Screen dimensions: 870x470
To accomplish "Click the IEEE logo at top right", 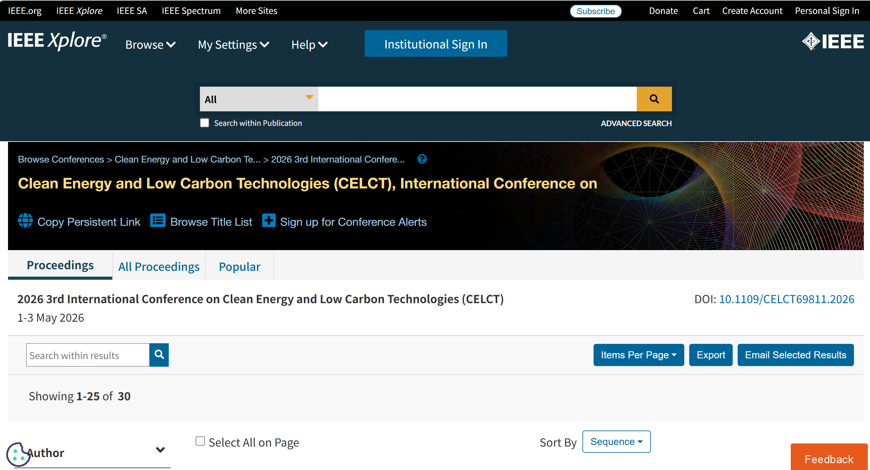I will [833, 42].
